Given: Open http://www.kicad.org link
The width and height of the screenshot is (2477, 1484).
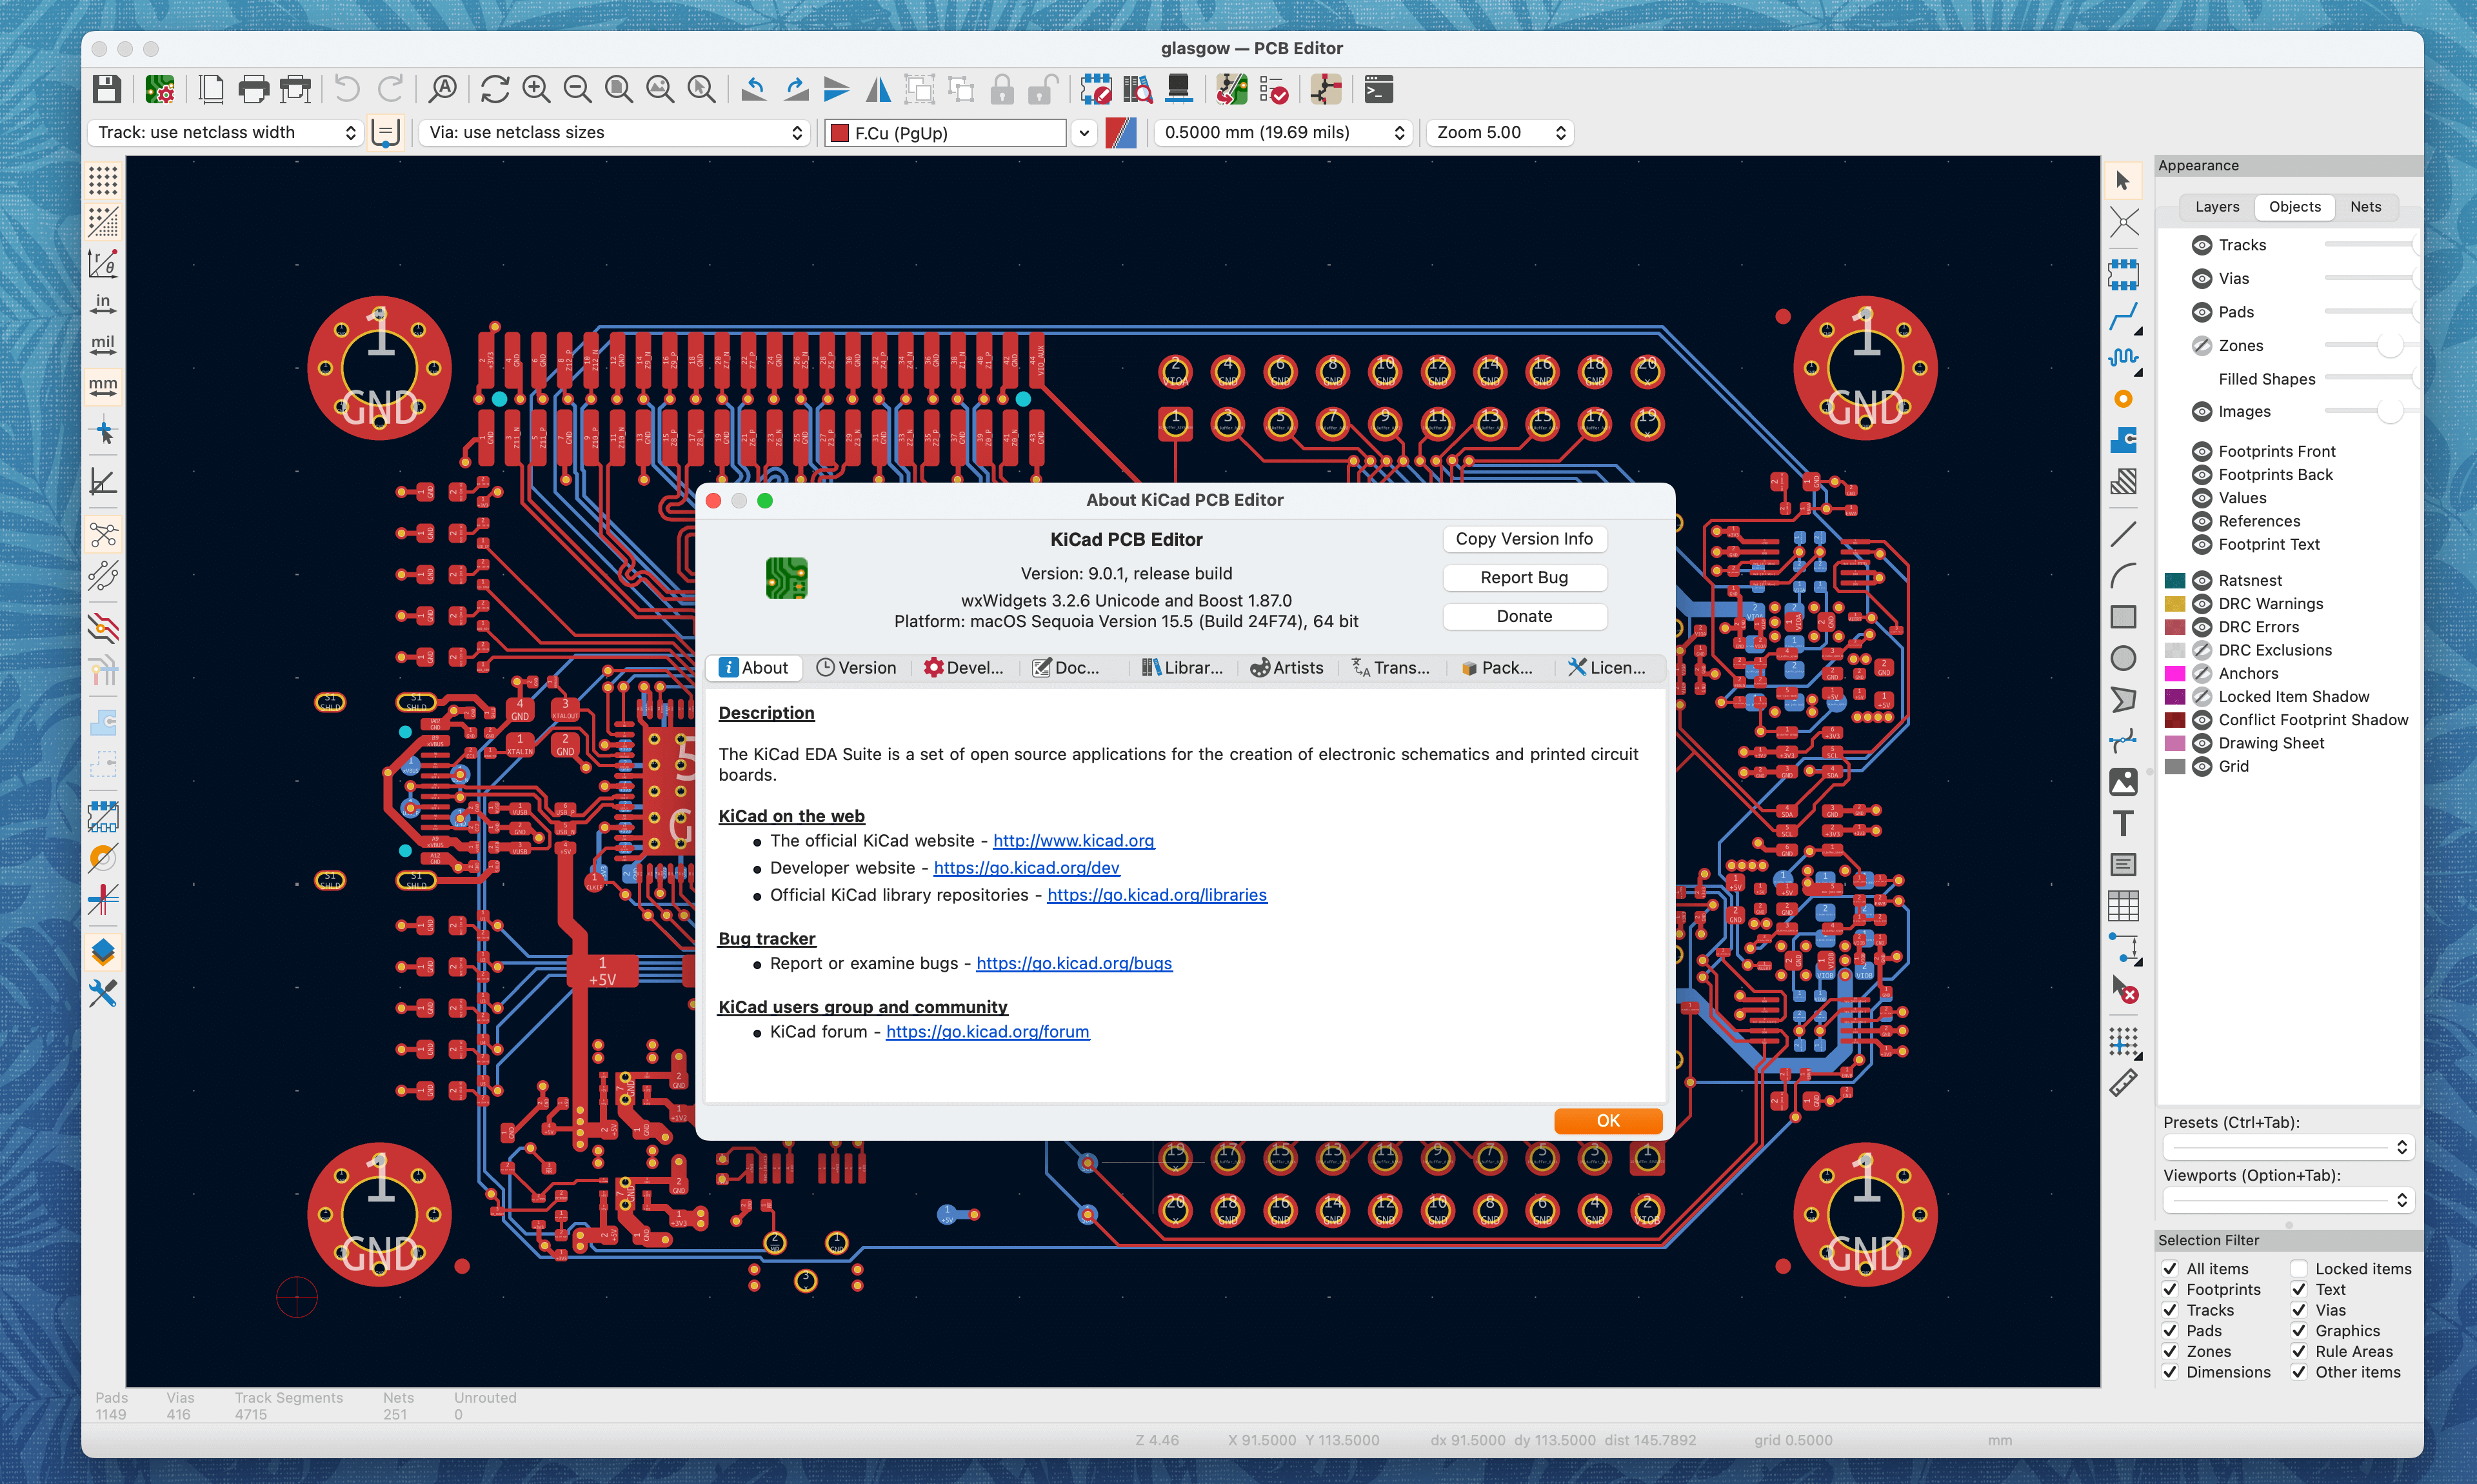Looking at the screenshot, I should [1073, 841].
